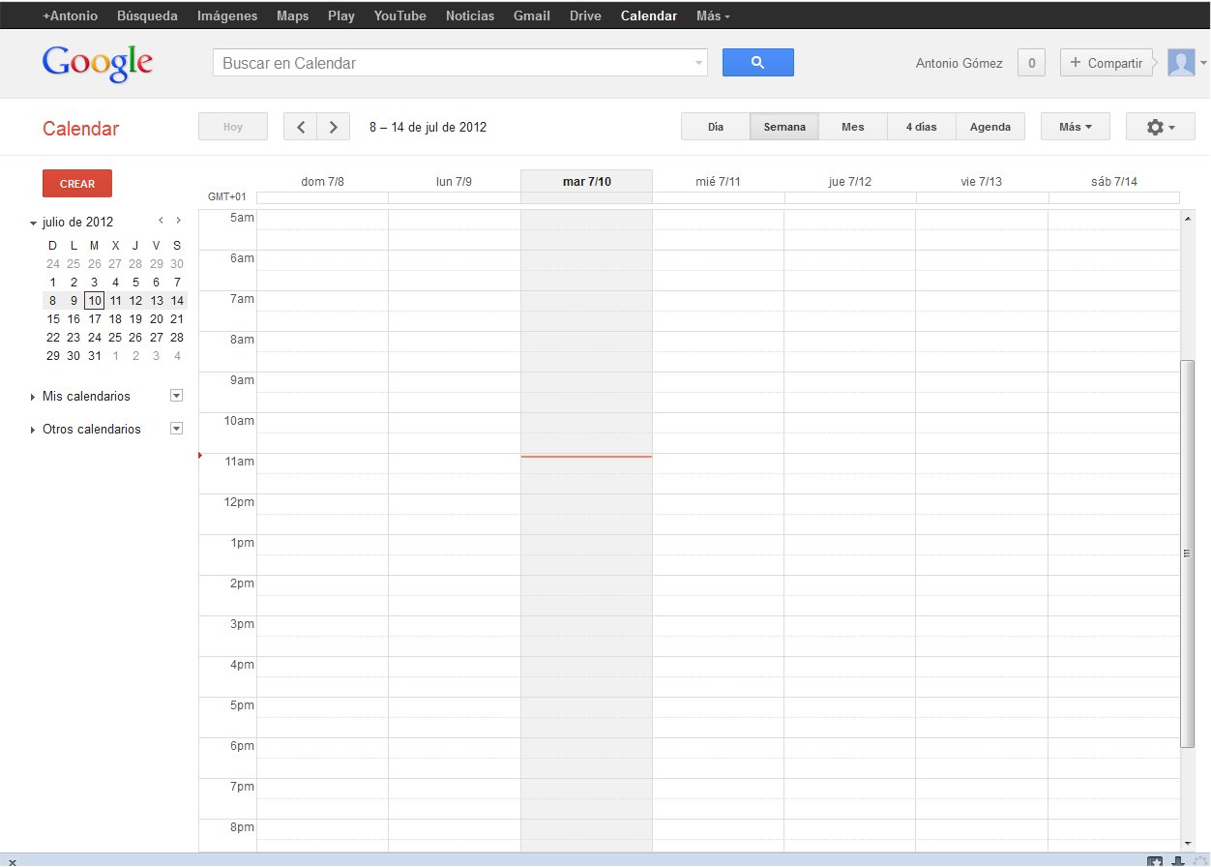Click the Compartir share button
The height and width of the screenshot is (867, 1211).
(1107, 63)
